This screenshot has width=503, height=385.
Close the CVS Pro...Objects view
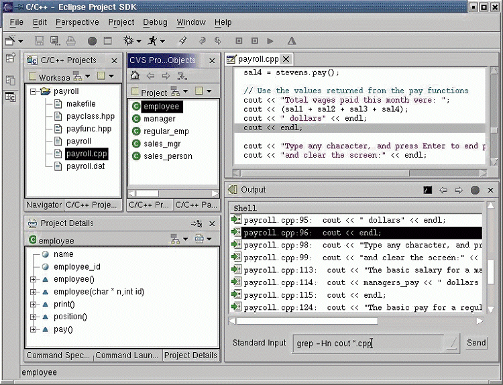click(212, 60)
